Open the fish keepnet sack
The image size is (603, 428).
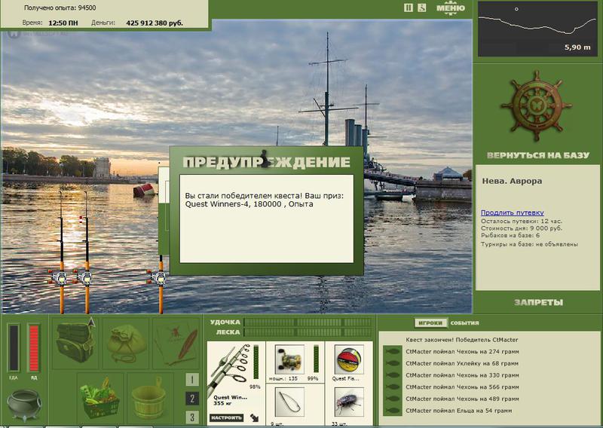coord(126,344)
